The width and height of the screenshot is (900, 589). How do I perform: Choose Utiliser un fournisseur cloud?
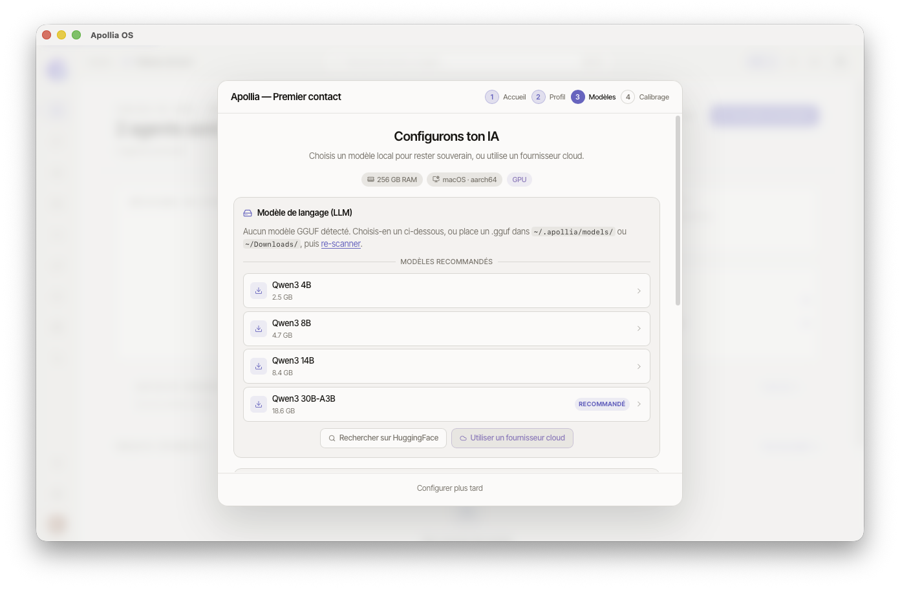[x=512, y=438]
